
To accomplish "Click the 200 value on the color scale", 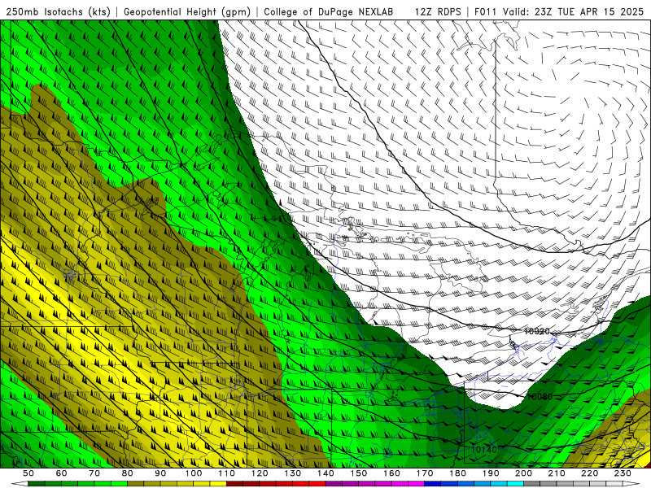I will (523, 473).
